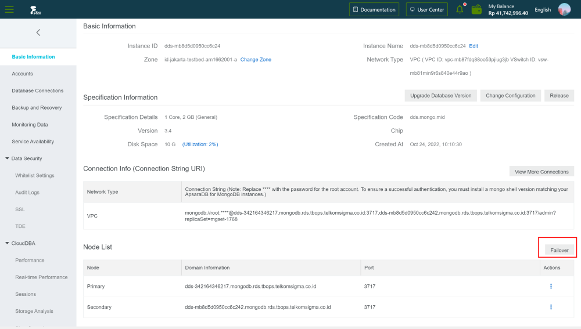
Task: Click the Failover button
Action: point(560,250)
